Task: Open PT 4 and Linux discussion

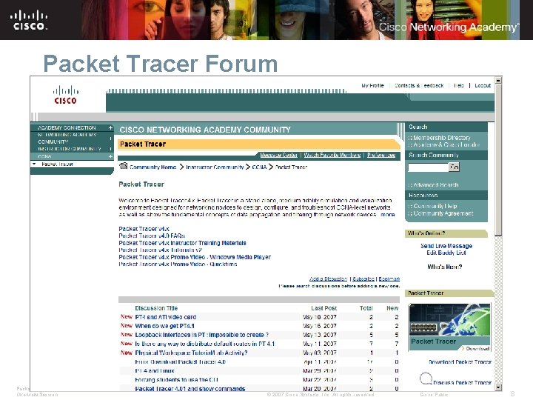Action: click(x=155, y=371)
